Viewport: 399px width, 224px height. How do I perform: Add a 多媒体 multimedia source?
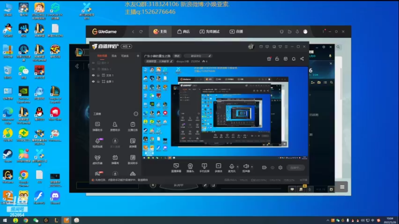[x=218, y=168]
